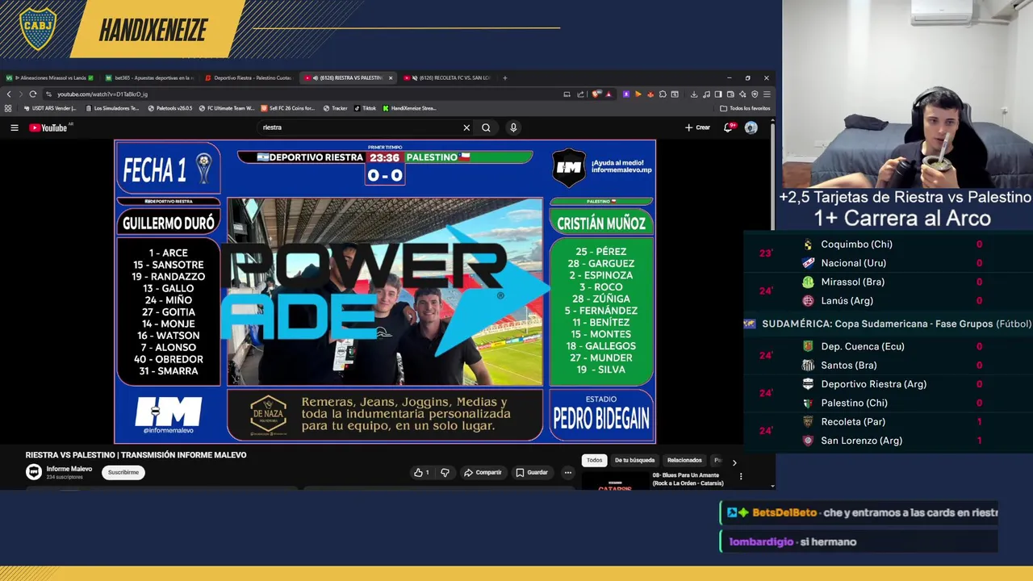The height and width of the screenshot is (581, 1033).
Task: Open the video's three-dot more actions
Action: click(x=568, y=473)
